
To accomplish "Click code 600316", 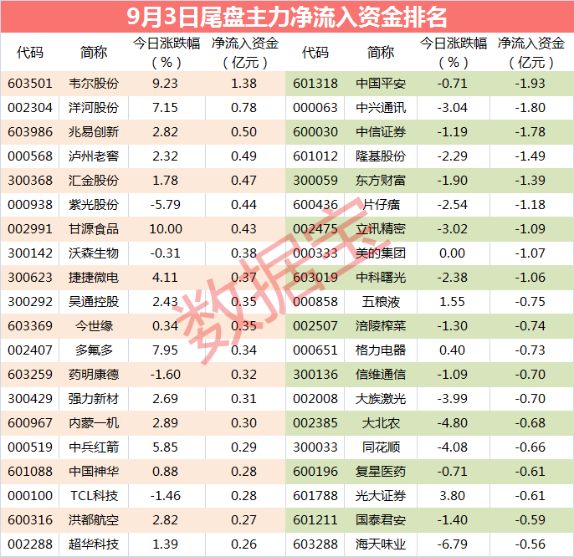I will click(x=30, y=519).
